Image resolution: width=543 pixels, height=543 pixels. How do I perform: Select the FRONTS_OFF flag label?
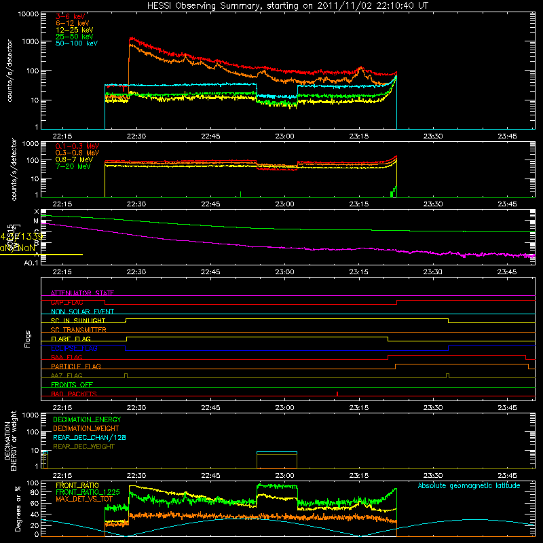click(x=72, y=384)
